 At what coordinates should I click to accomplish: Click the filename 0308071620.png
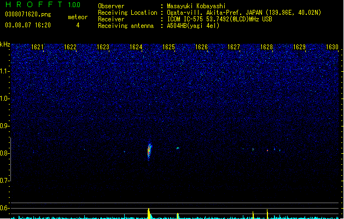[x=28, y=14]
